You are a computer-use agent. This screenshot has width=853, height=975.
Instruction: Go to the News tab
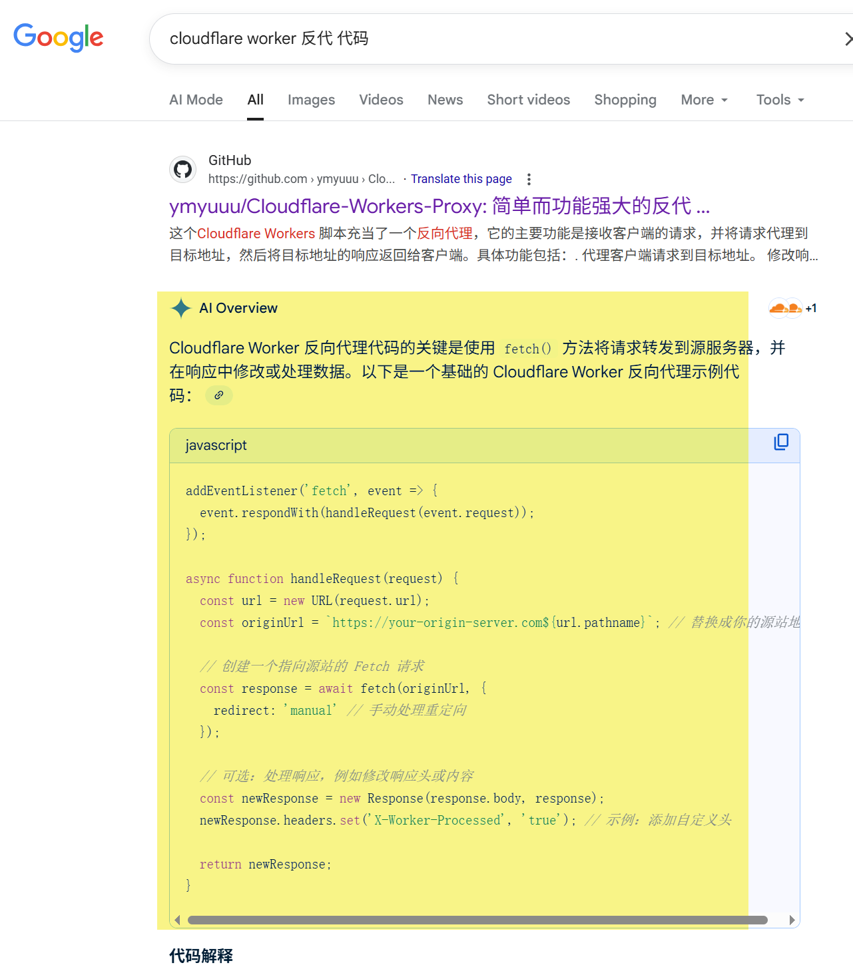(x=445, y=100)
